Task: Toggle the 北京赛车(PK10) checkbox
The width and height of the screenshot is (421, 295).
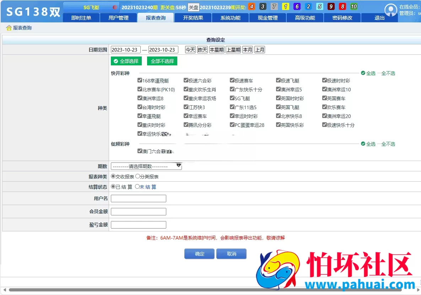Action: 140,89
